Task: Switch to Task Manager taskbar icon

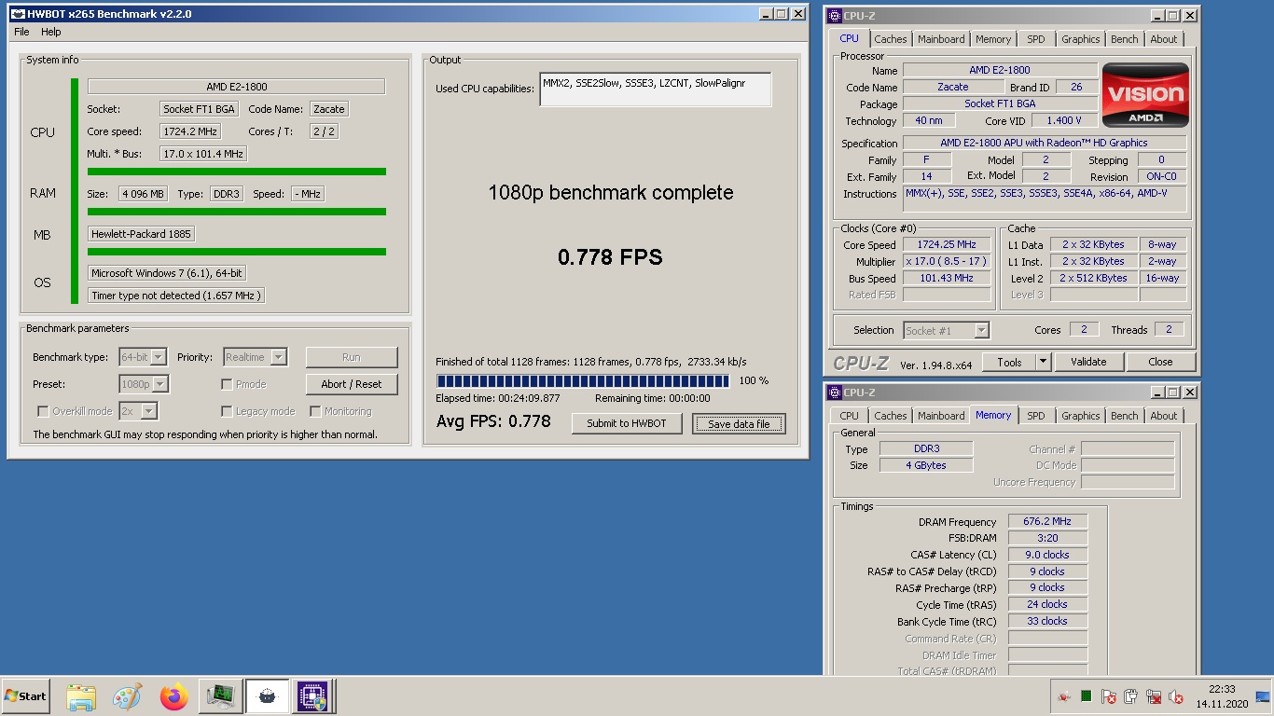Action: 220,696
